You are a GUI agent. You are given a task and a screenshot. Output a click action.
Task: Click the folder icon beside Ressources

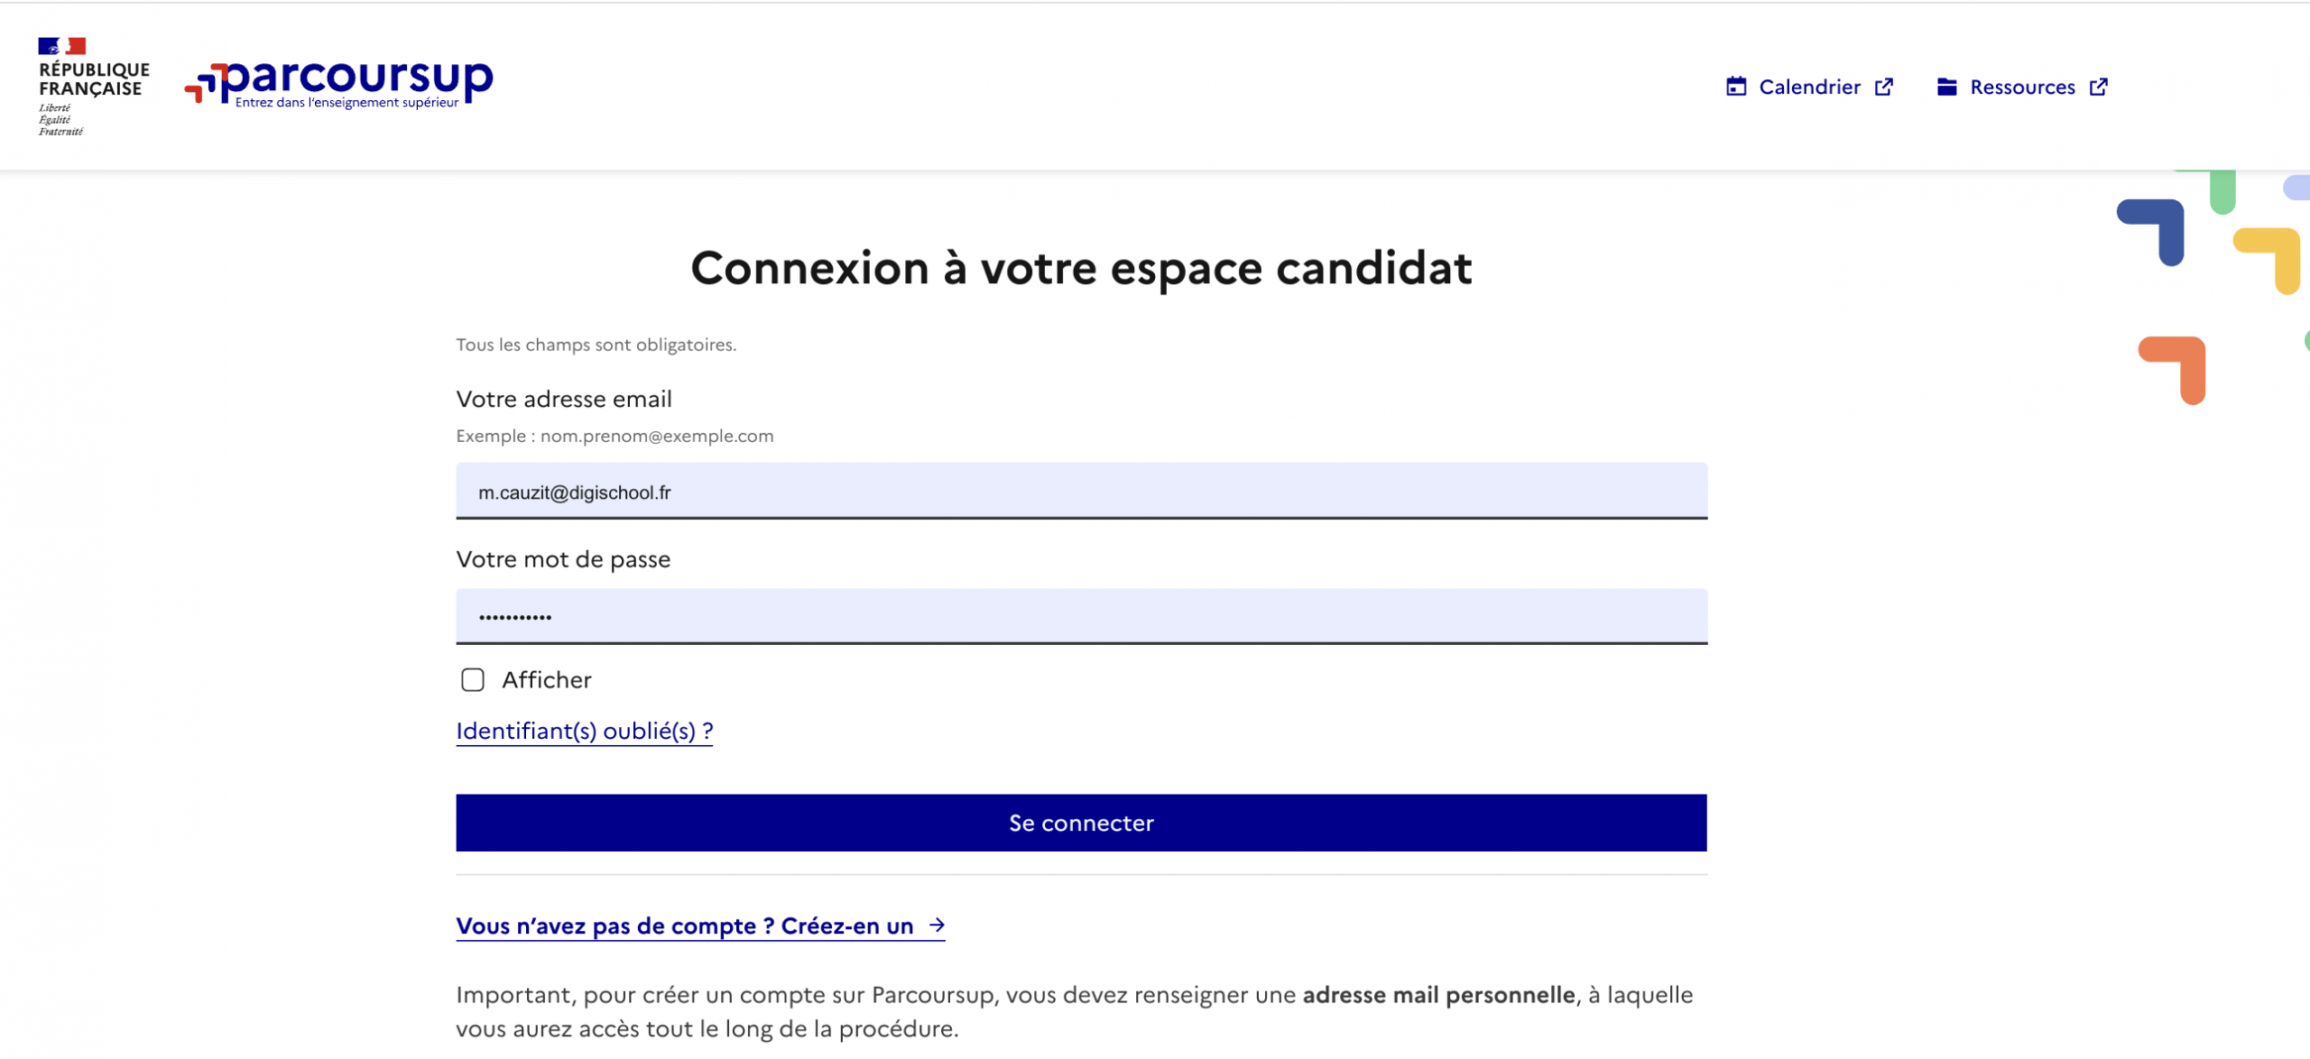tap(1946, 87)
